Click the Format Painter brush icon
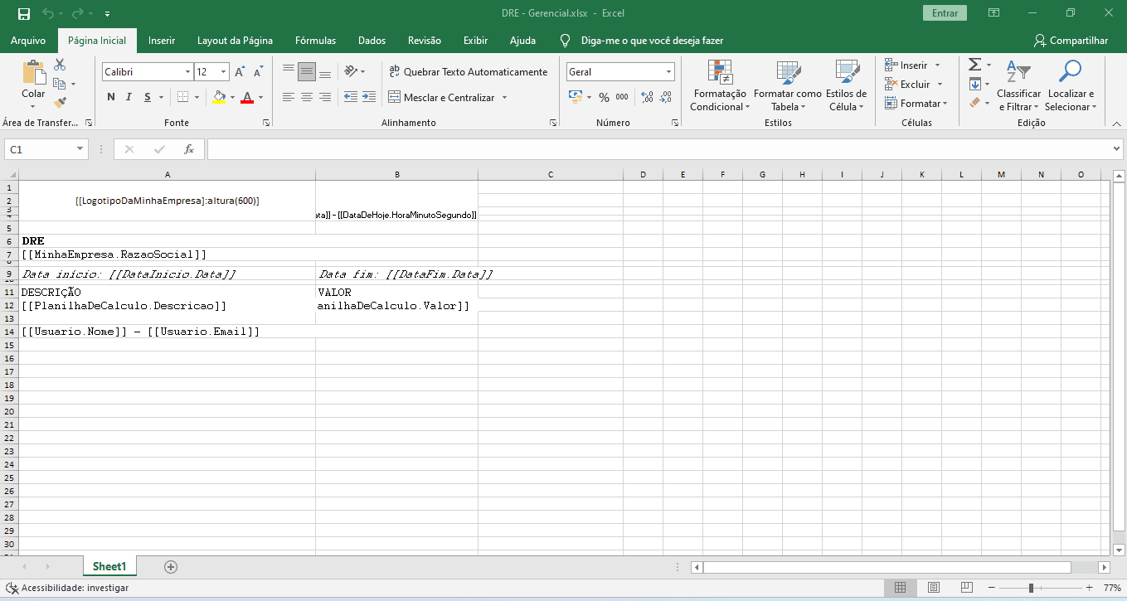This screenshot has width=1127, height=601. pos(60,103)
